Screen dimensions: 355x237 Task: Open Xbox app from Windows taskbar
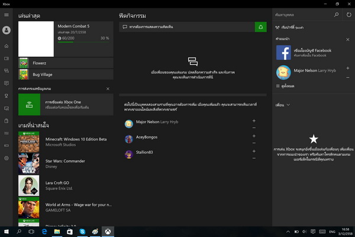(x=108, y=231)
